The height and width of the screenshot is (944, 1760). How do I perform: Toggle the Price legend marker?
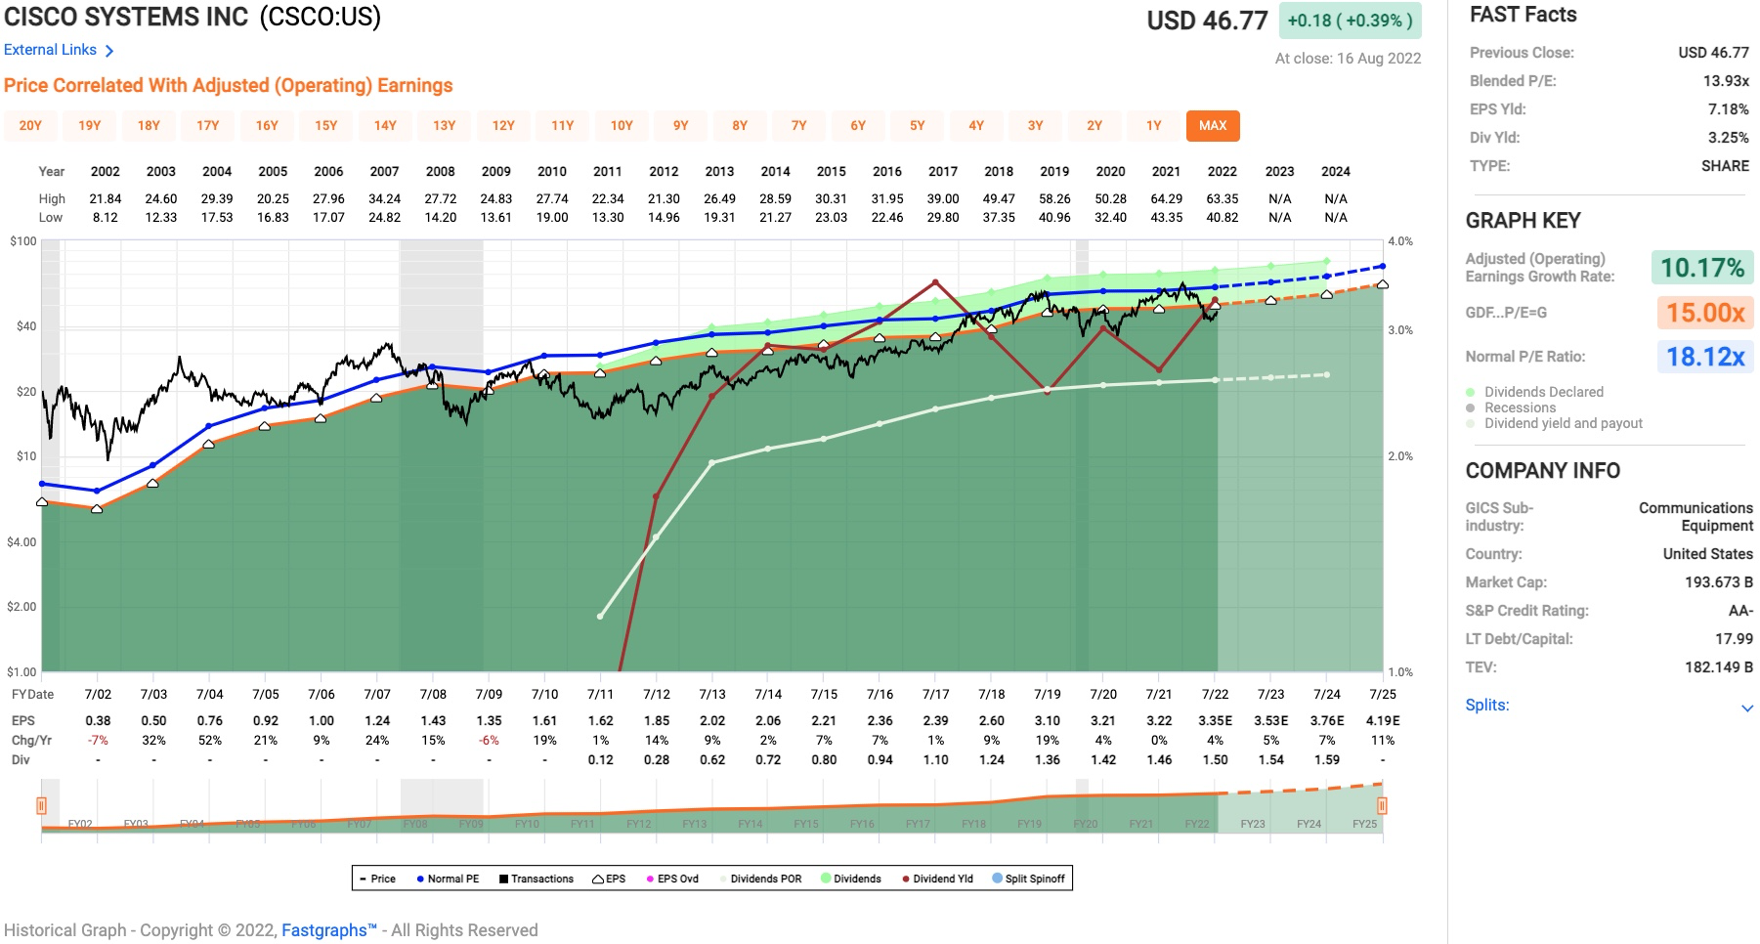point(362,879)
